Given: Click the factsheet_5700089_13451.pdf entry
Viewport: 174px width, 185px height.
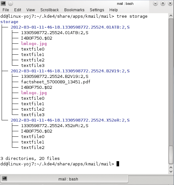Looking at the screenshot, I should pyautogui.click(x=56, y=82).
